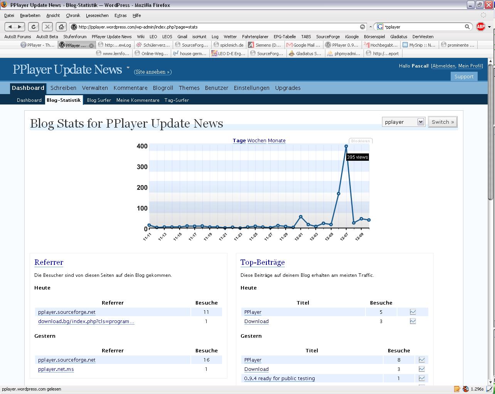Open the AutoIt Forums bookmark
The image size is (495, 394).
18,37
